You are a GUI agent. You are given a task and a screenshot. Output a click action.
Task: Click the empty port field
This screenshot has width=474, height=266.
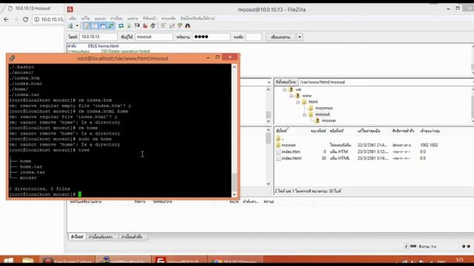tap(254, 37)
